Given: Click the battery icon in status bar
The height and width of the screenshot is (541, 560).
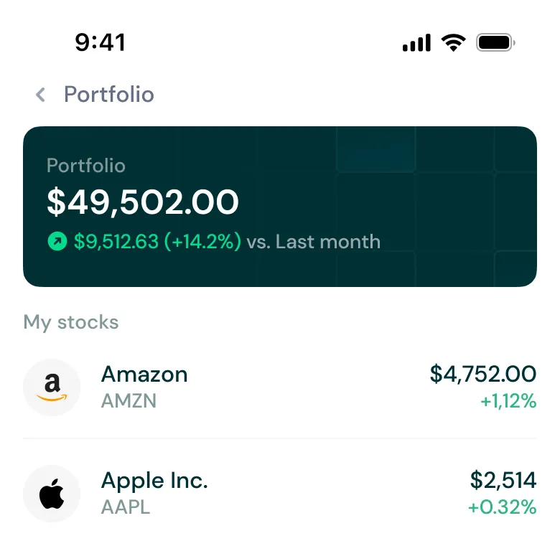Looking at the screenshot, I should tap(496, 43).
